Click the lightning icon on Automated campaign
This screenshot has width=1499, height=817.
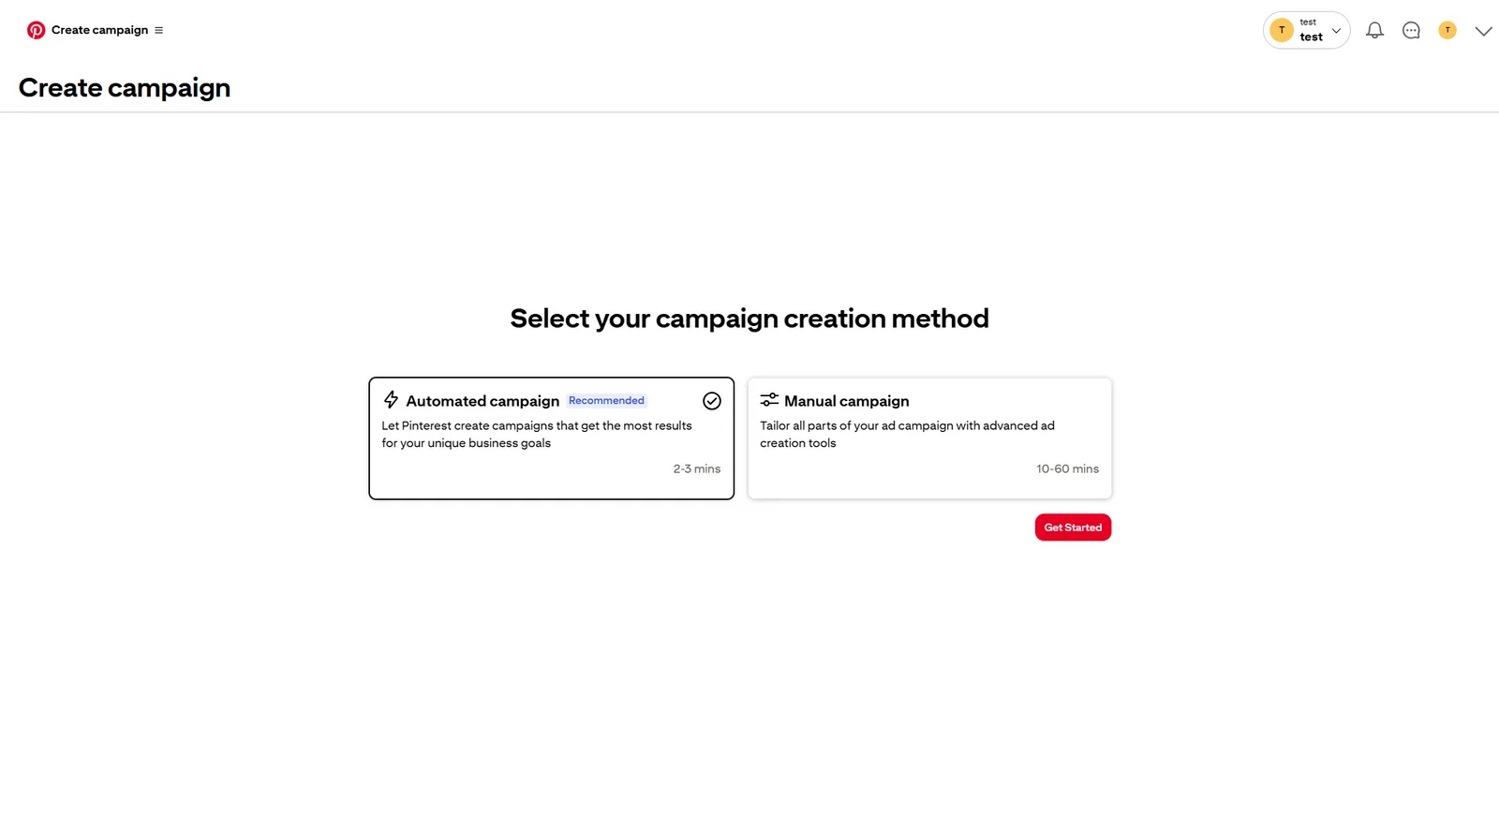391,400
